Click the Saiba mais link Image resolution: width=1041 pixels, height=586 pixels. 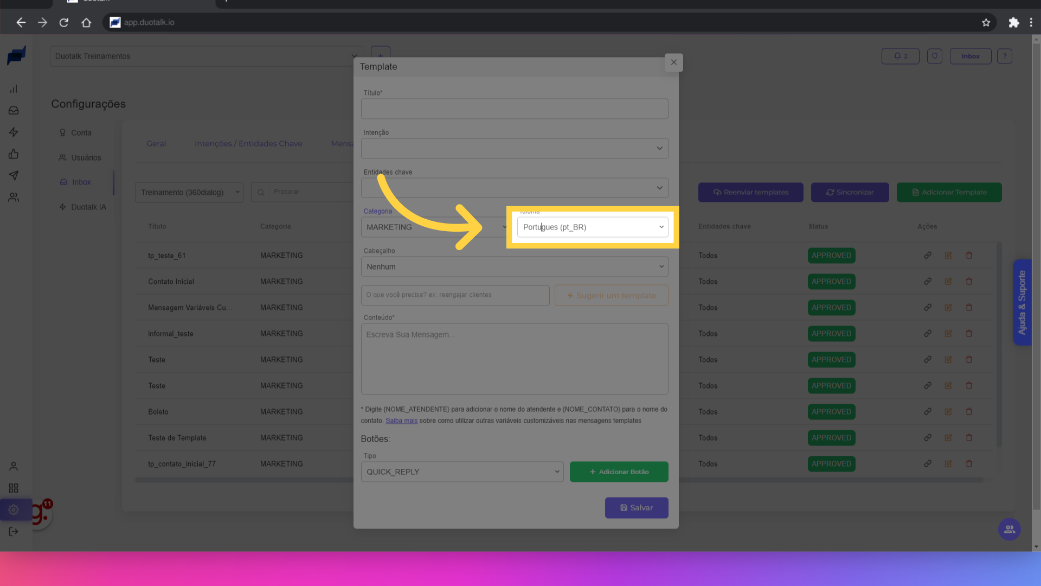401,421
